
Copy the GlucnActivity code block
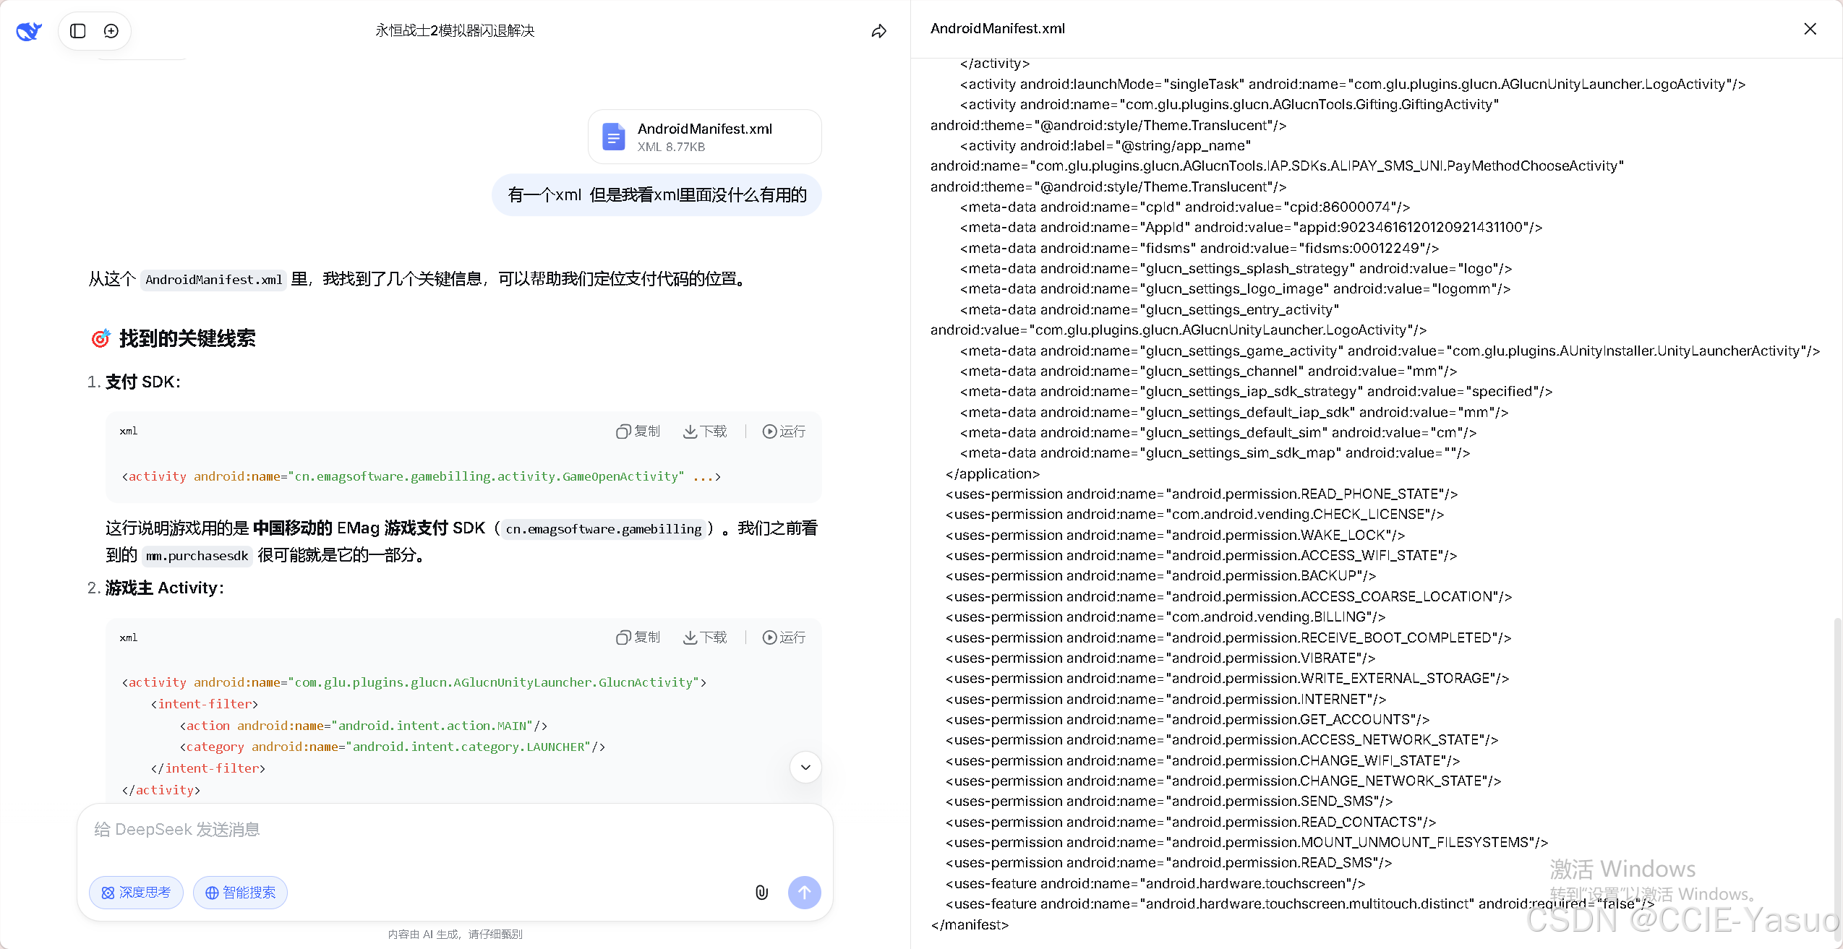[638, 637]
